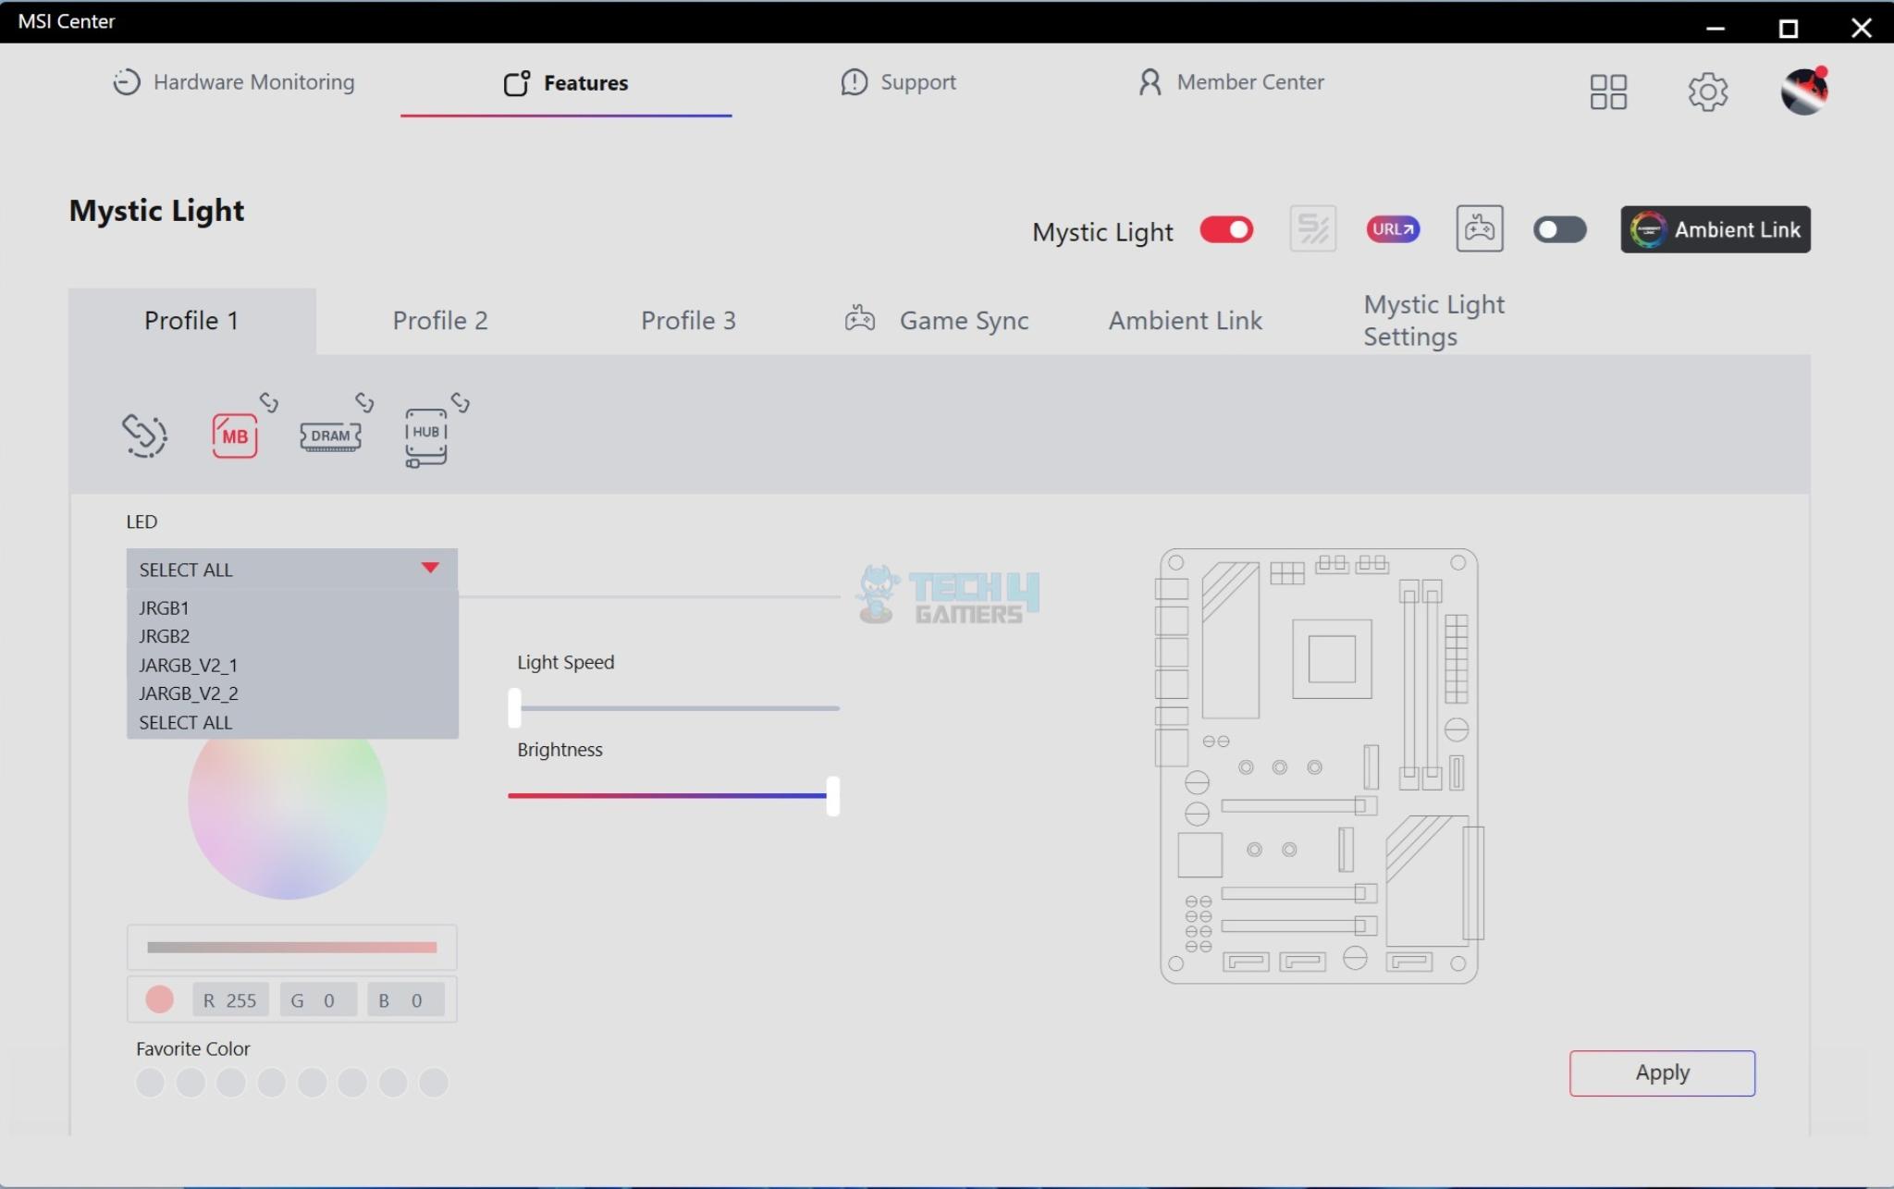
Task: Click the URL shortcut icon
Action: pos(1393,229)
